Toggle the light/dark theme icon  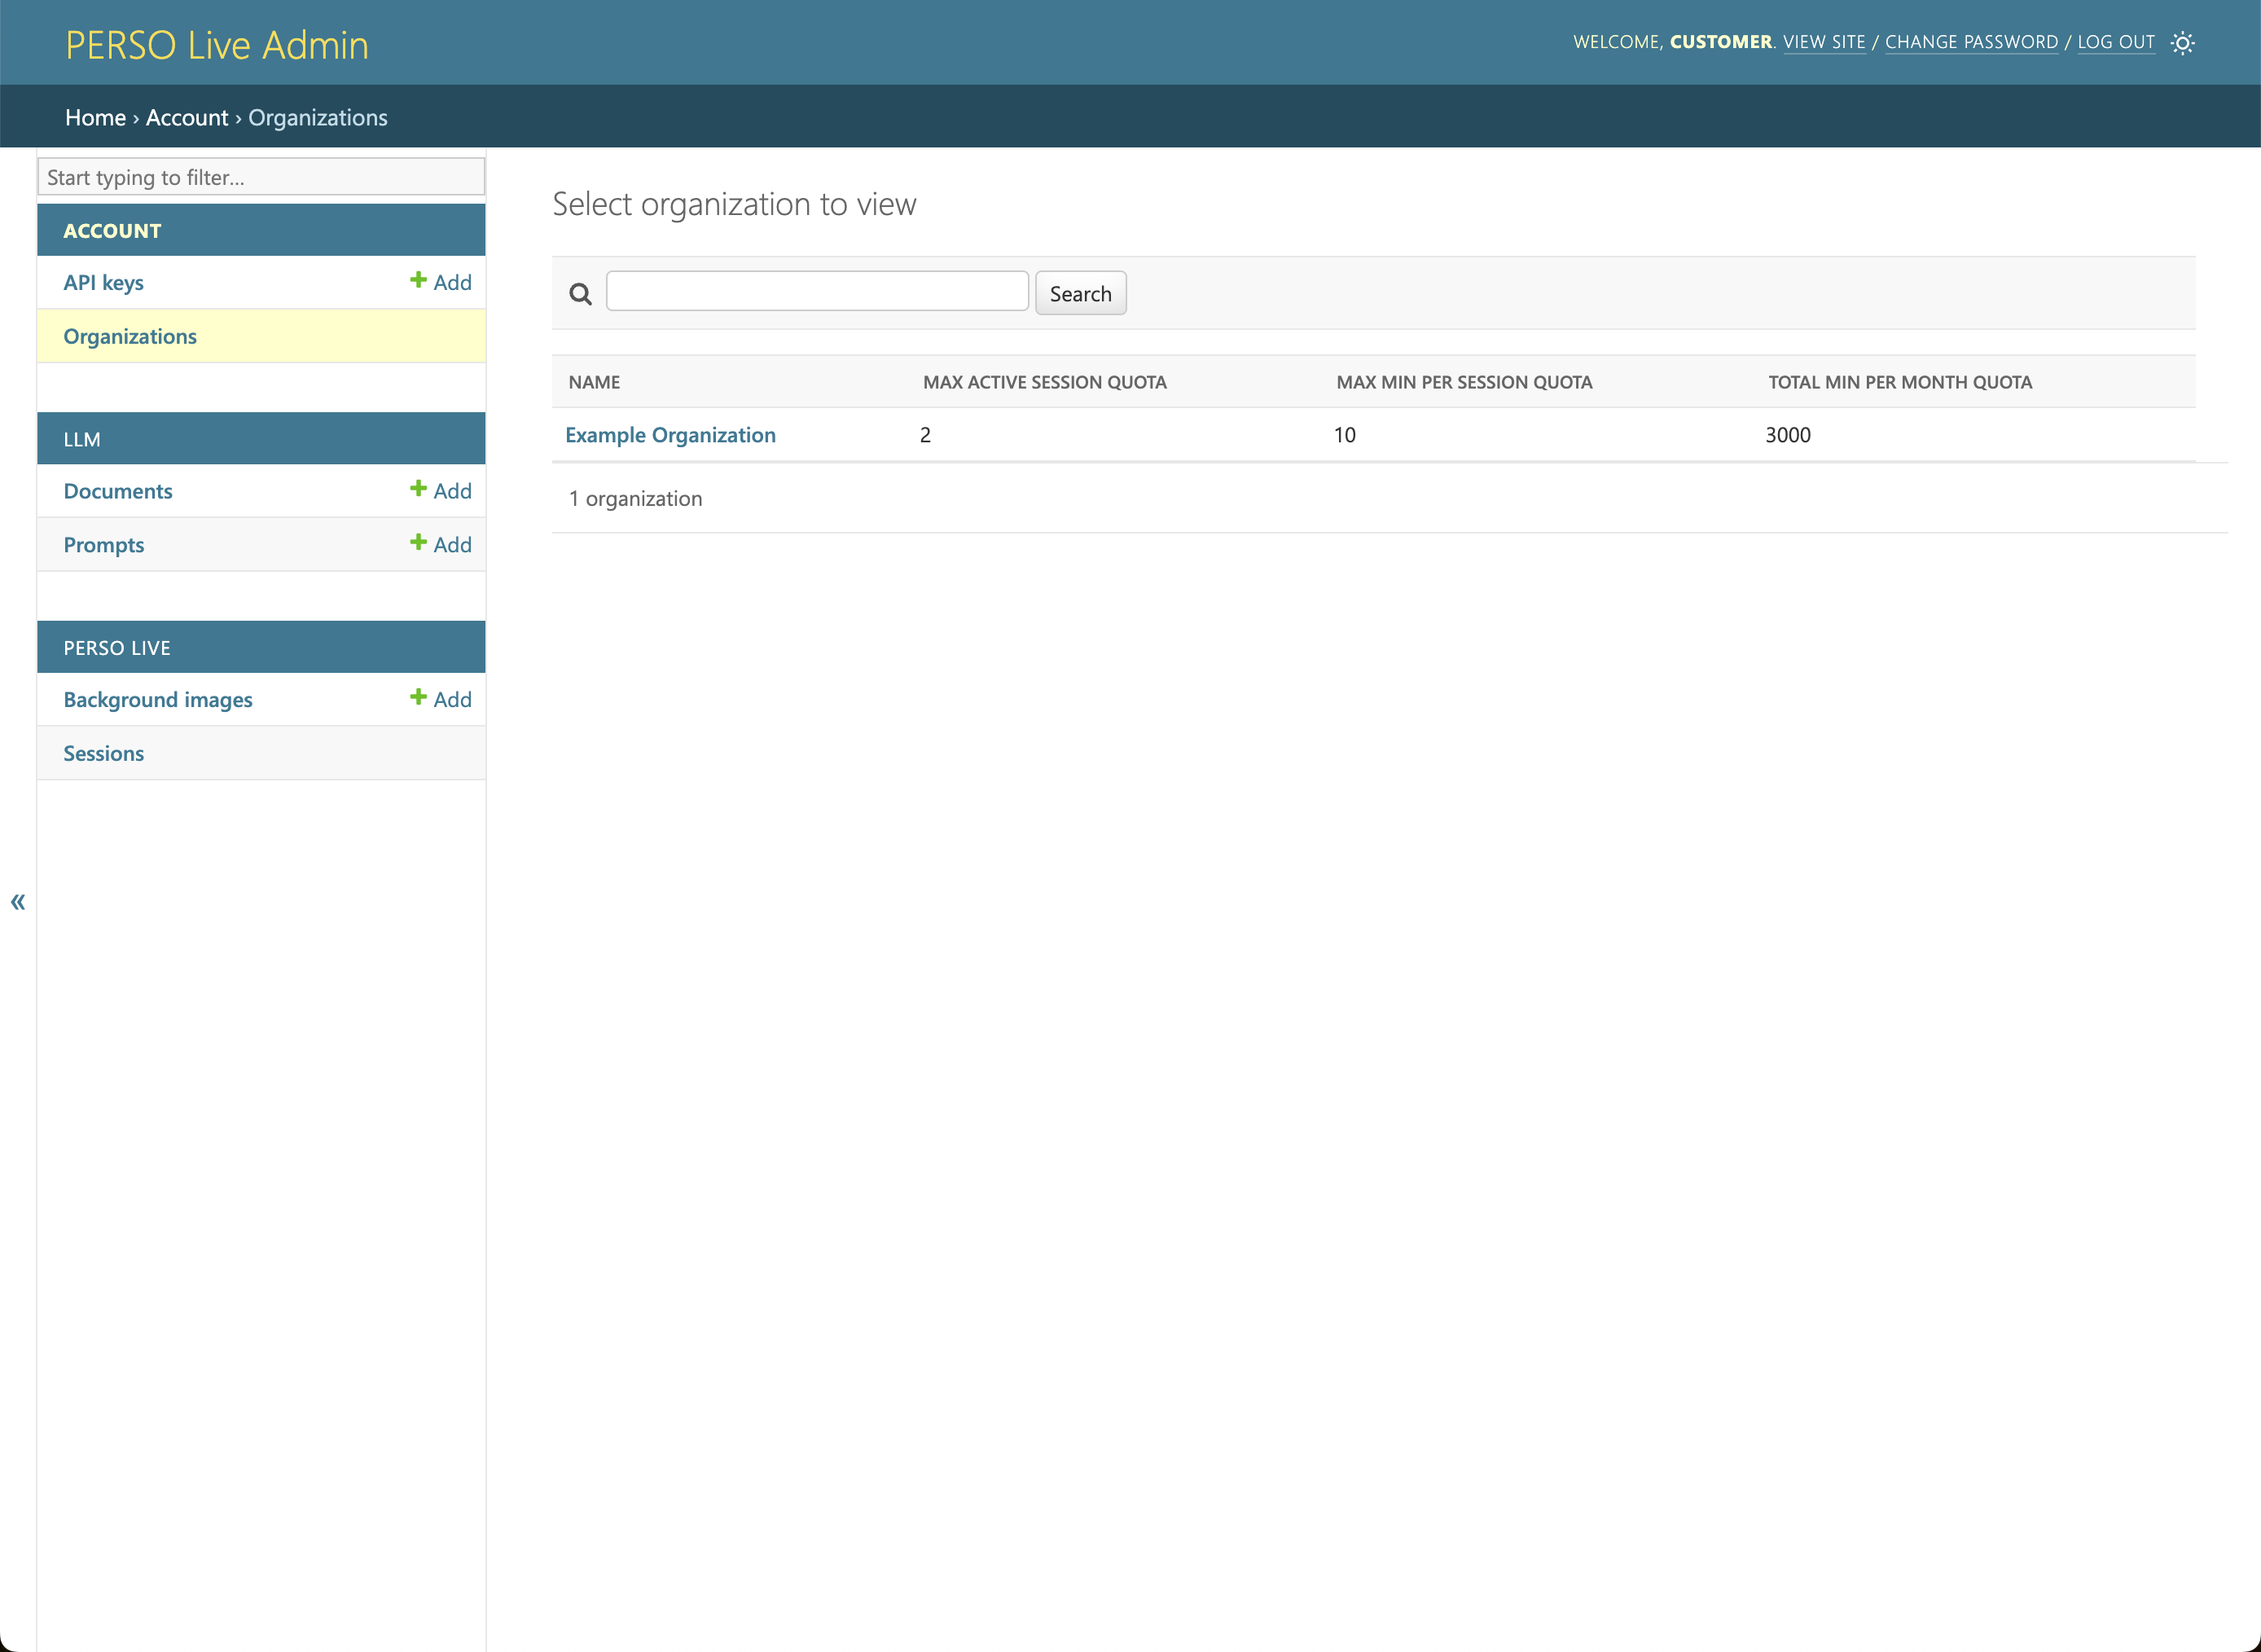tap(2182, 43)
